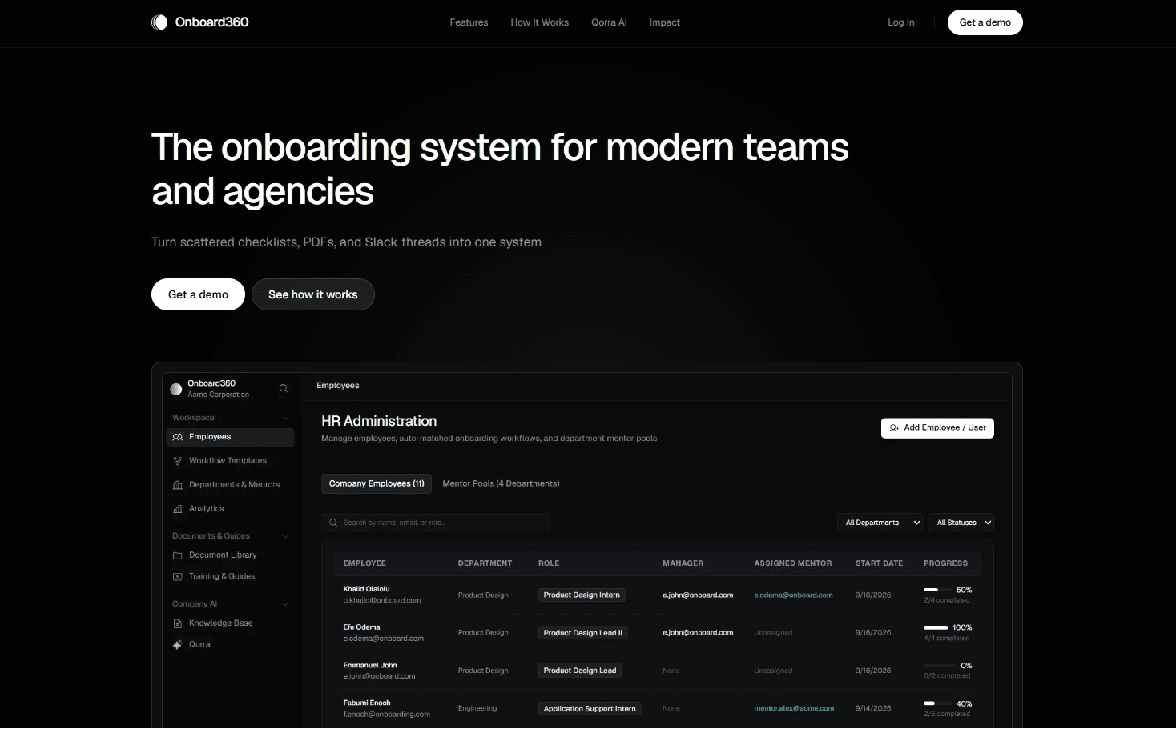Click Efe Odema's 100% progress bar
This screenshot has width=1176, height=733.
[x=936, y=627]
